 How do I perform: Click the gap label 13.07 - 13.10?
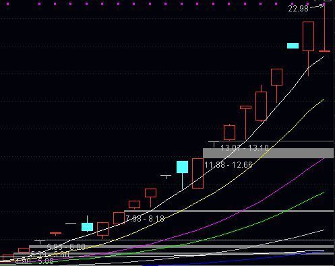(245, 148)
